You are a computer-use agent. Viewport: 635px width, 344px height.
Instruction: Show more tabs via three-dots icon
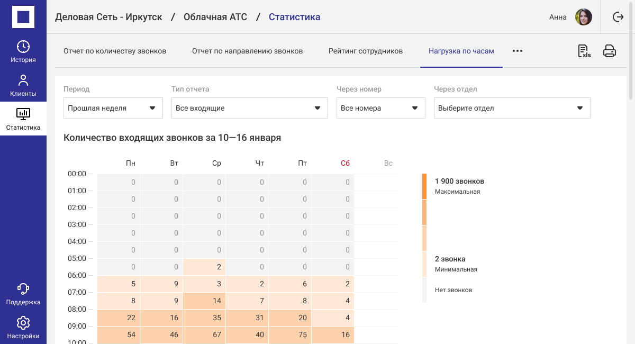click(518, 51)
